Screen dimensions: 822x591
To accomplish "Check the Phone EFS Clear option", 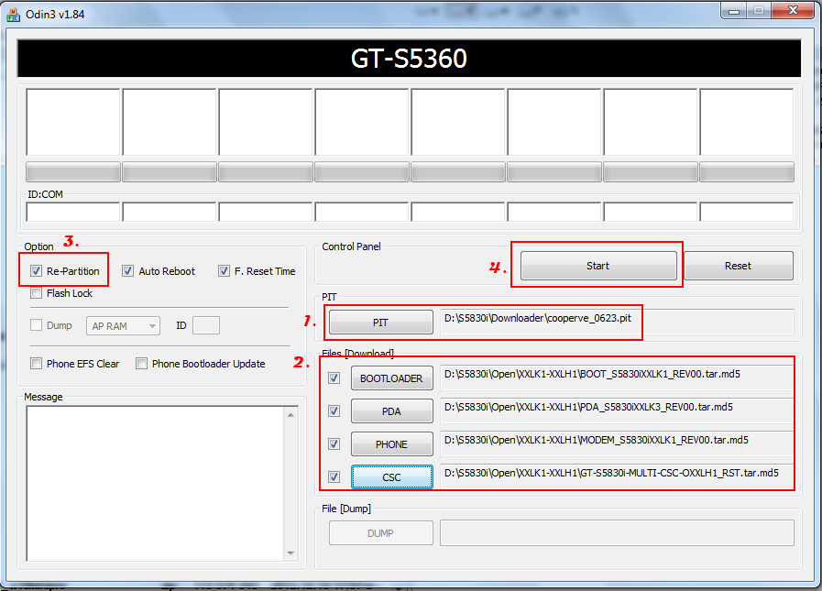I will (x=36, y=364).
